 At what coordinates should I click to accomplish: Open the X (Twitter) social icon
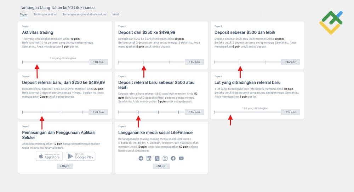(x=157, y=158)
